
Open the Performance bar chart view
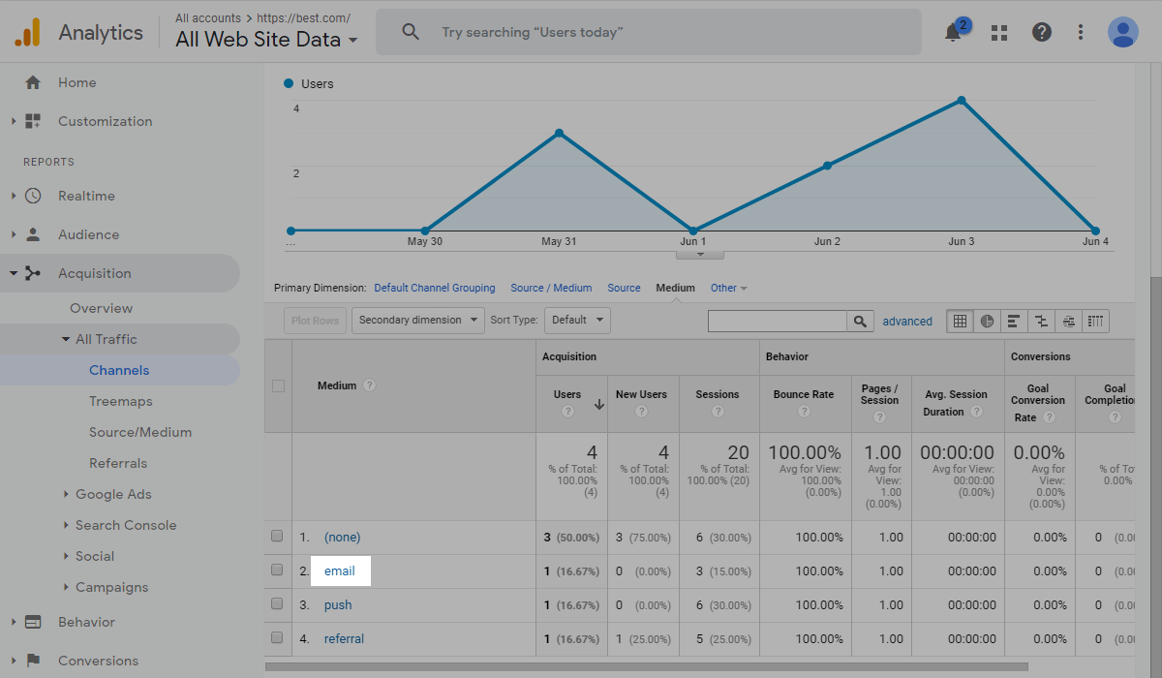click(1014, 320)
